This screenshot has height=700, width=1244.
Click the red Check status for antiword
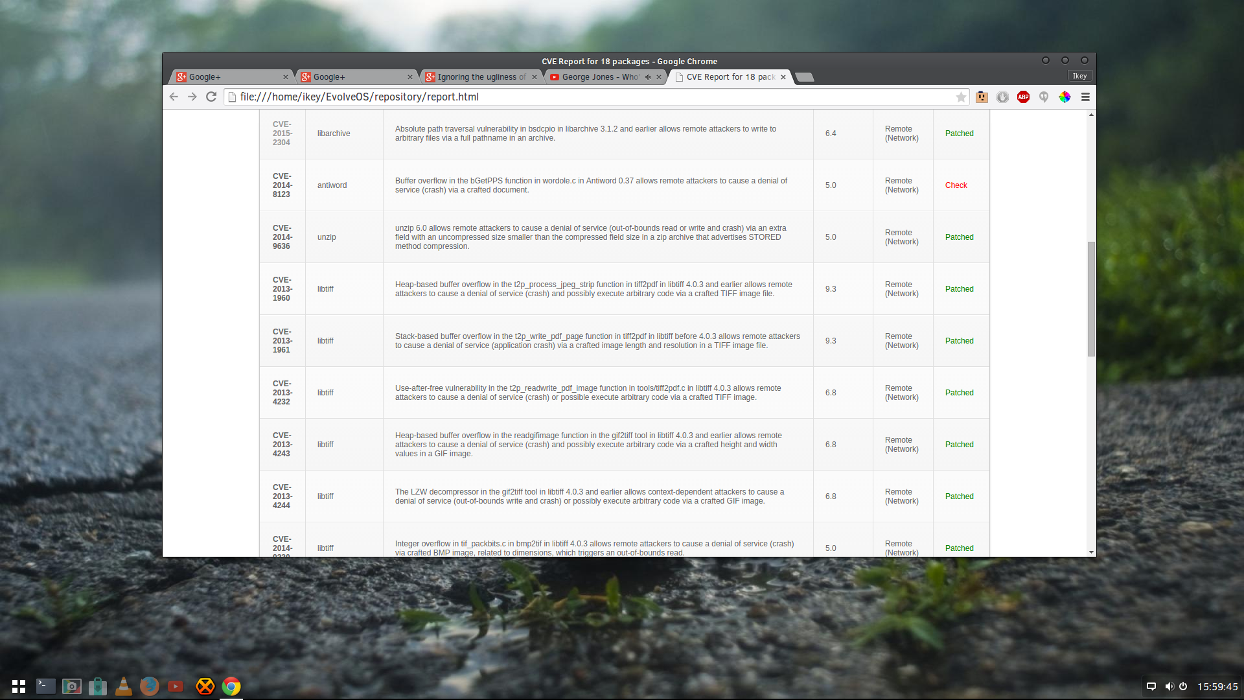[956, 185]
